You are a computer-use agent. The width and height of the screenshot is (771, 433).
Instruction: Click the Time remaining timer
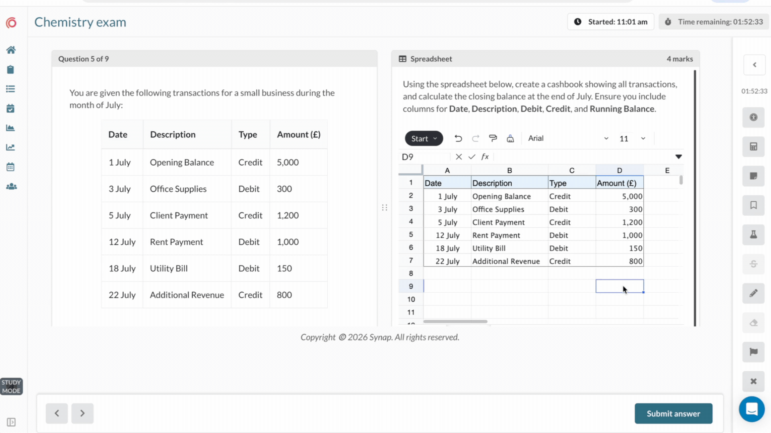click(x=714, y=22)
